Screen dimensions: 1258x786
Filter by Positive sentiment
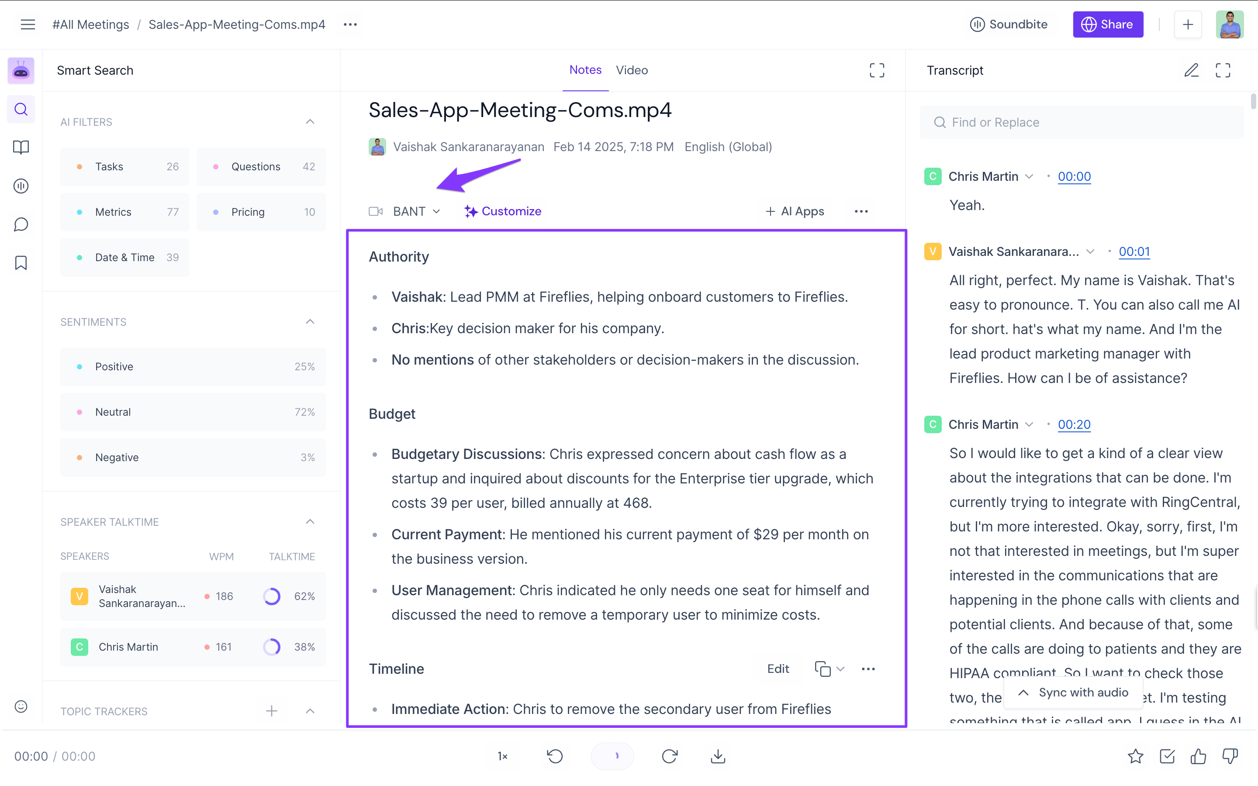[x=193, y=366]
